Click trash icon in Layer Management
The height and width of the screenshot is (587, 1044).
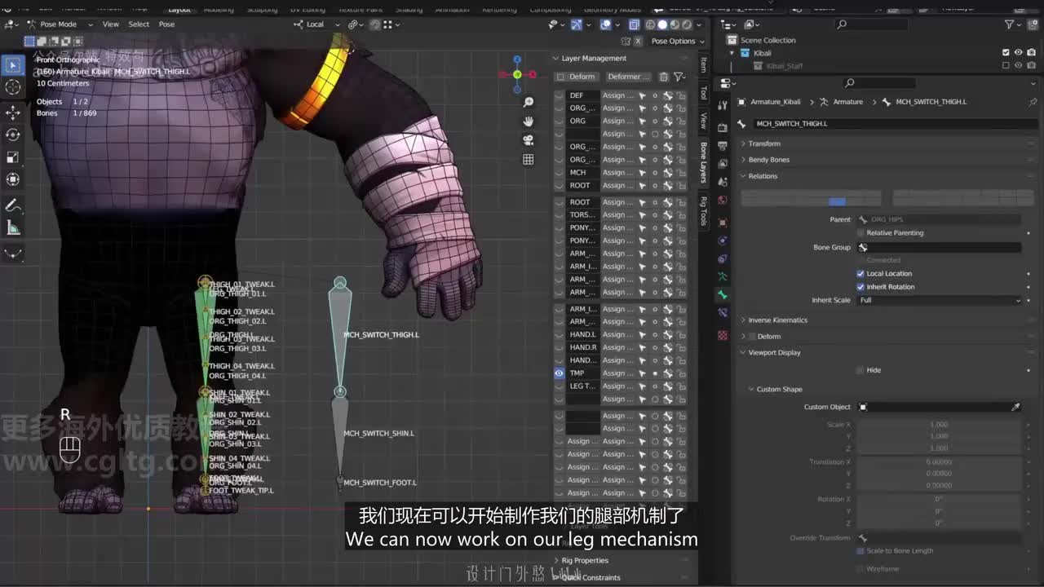(664, 77)
